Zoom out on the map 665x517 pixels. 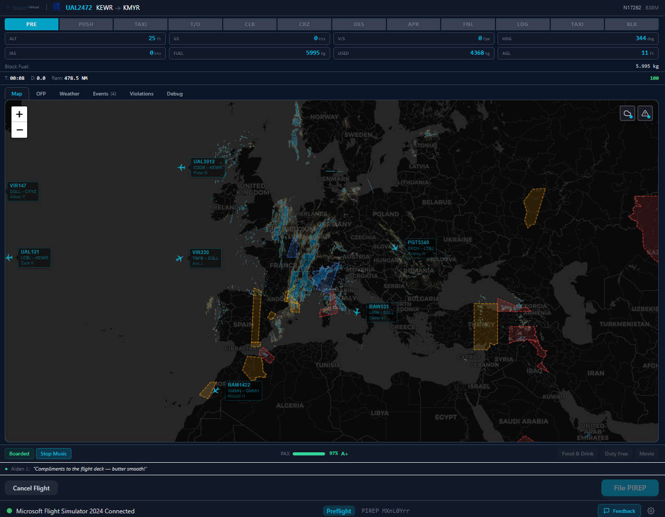pyautogui.click(x=19, y=130)
